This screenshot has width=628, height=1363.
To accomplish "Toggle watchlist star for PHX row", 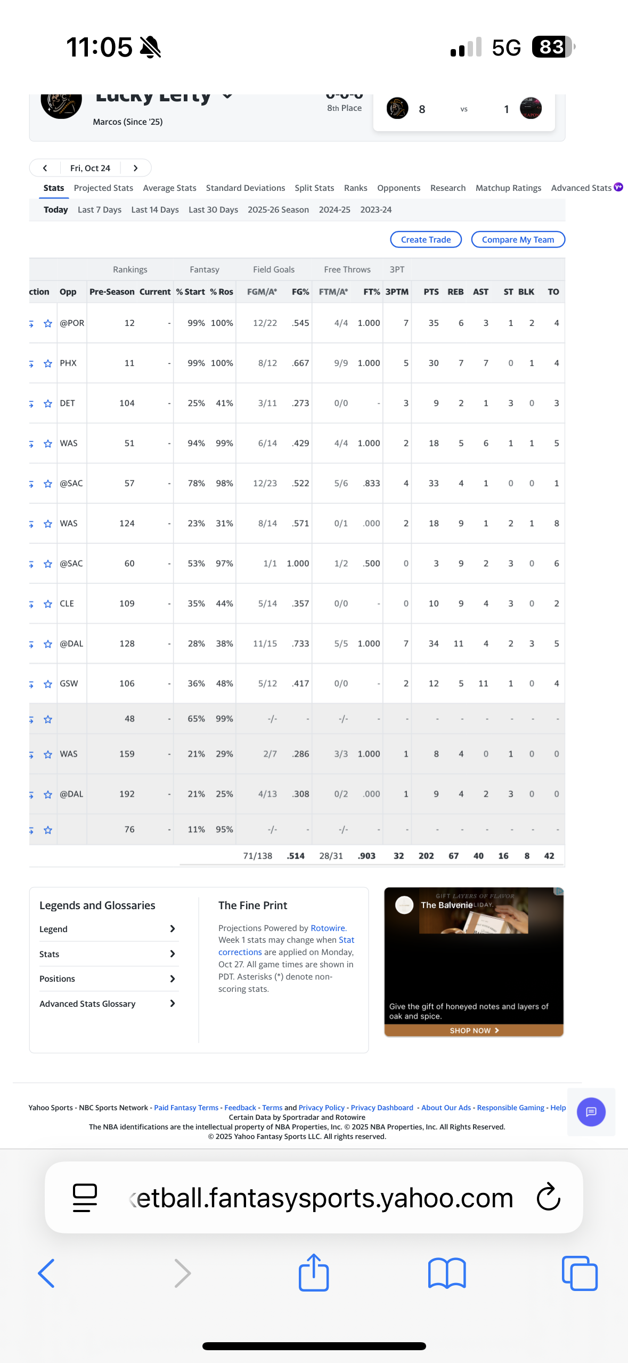I will (x=48, y=364).
